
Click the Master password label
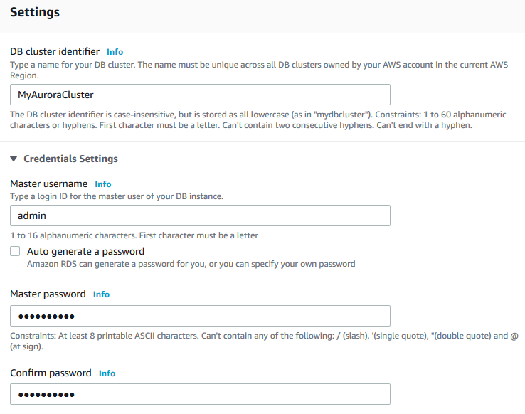48,294
